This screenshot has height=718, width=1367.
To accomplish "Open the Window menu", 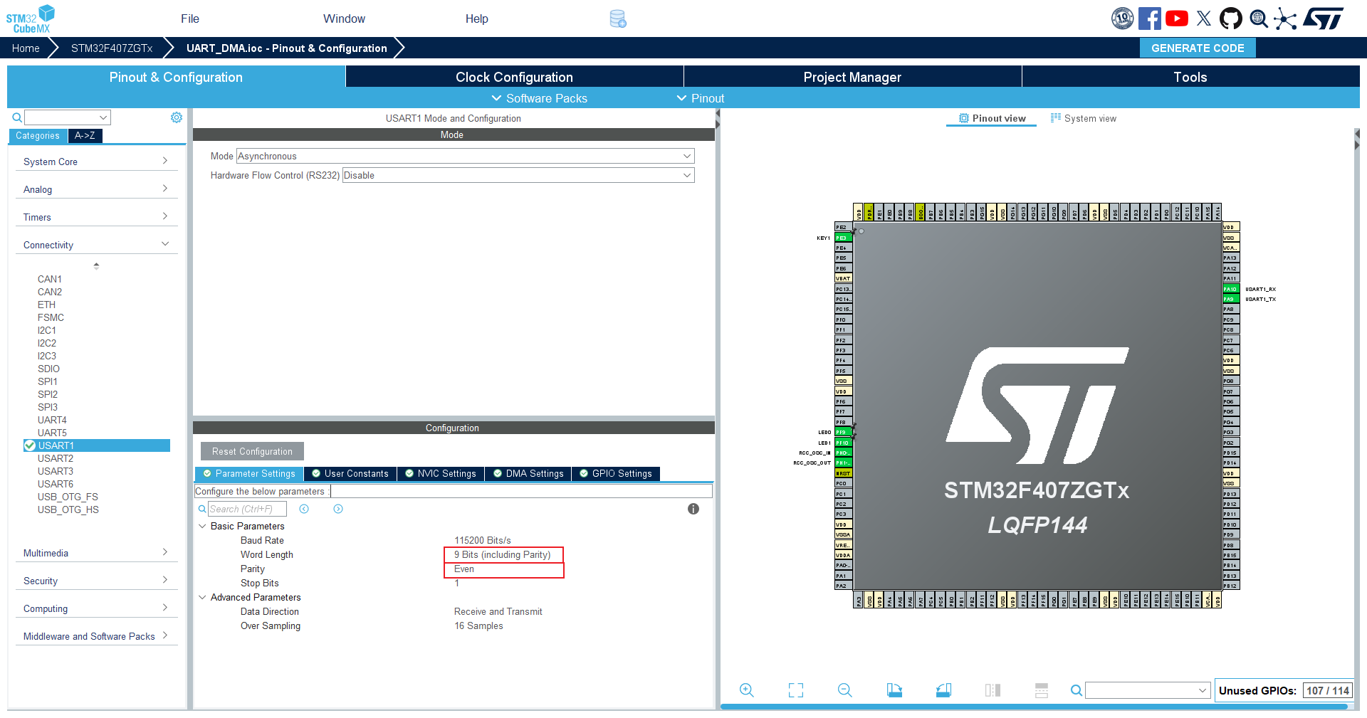I will point(344,19).
